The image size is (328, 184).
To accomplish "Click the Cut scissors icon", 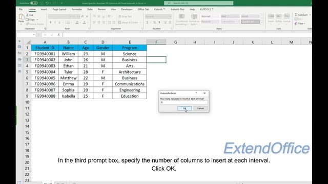I will 27,15.
